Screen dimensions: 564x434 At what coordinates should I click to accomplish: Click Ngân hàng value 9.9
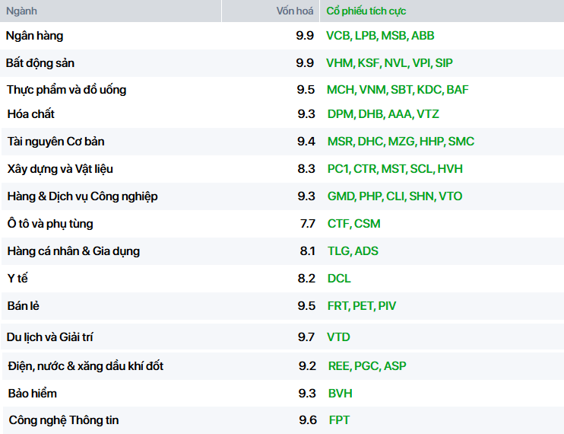(305, 36)
